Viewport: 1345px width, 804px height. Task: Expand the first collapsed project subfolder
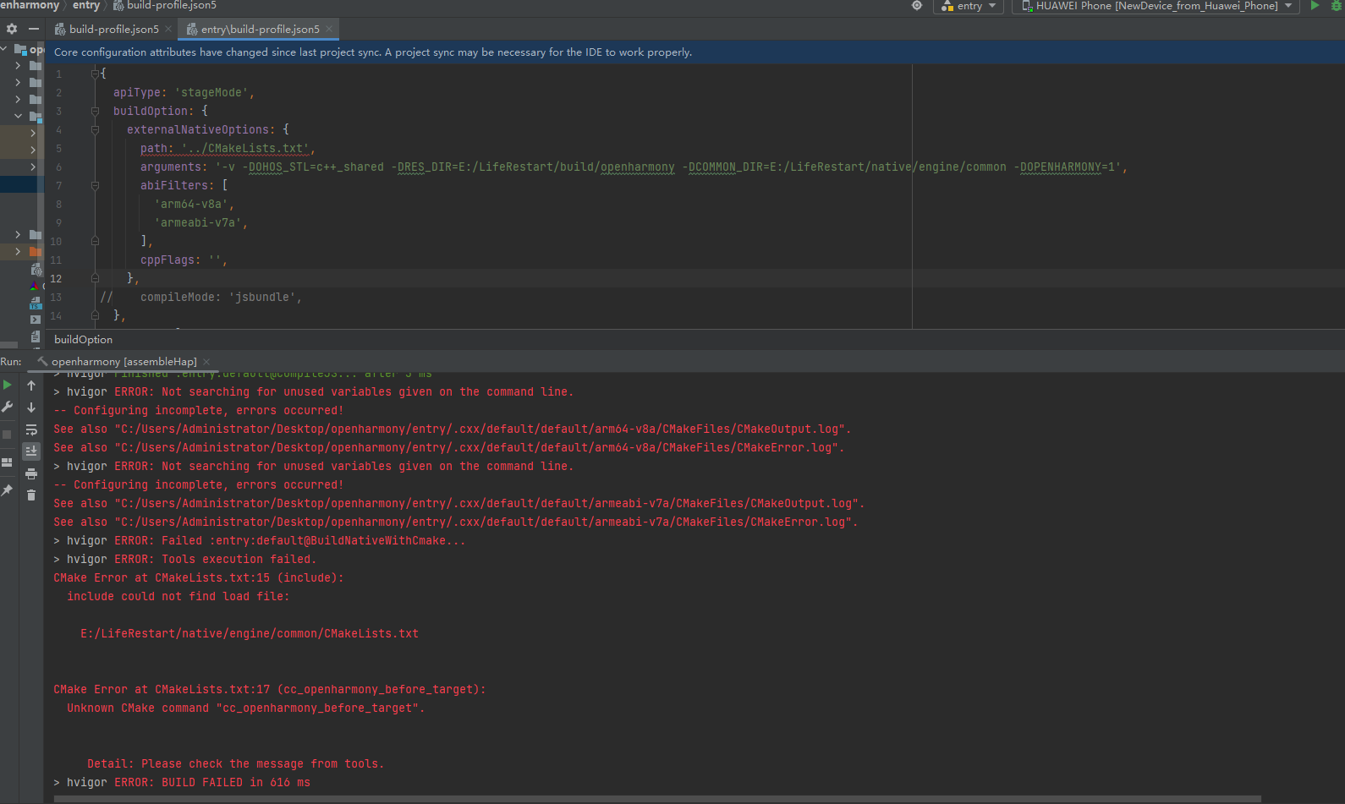click(x=18, y=65)
